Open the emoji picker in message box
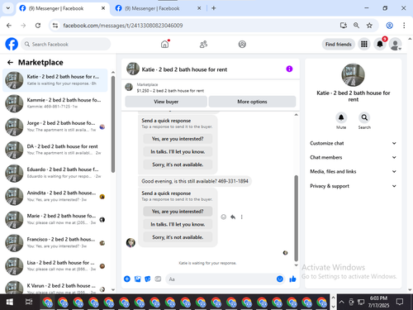The height and width of the screenshot is (310, 413). pos(280,279)
